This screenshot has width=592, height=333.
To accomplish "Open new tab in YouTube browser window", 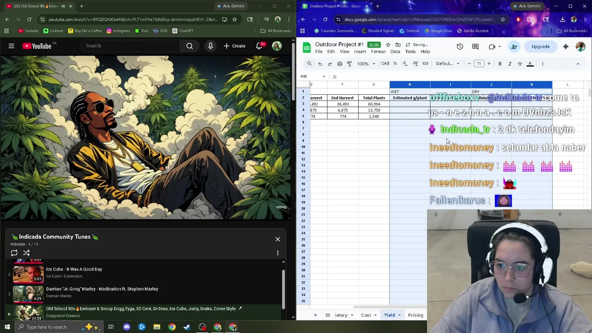I will click(81, 6).
